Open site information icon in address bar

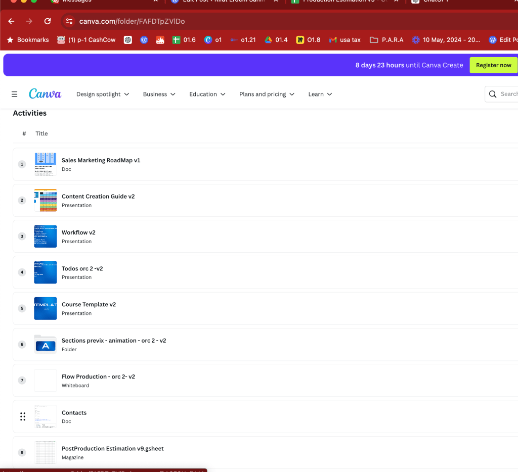69,21
